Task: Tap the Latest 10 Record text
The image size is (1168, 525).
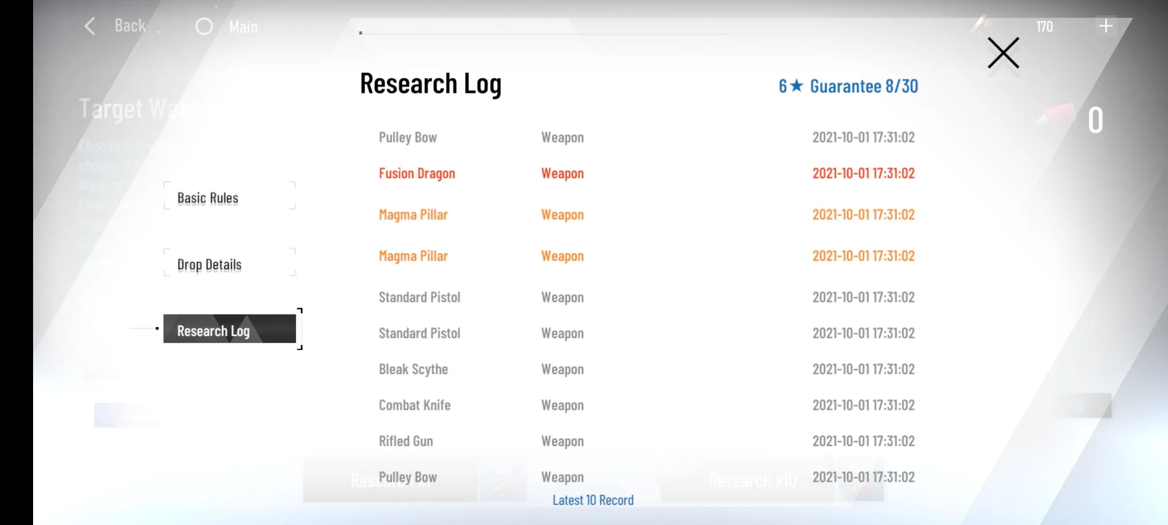Action: [x=593, y=500]
